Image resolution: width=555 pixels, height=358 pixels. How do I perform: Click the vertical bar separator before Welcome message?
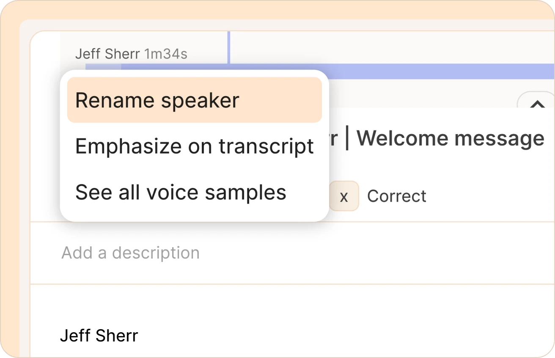point(347,139)
